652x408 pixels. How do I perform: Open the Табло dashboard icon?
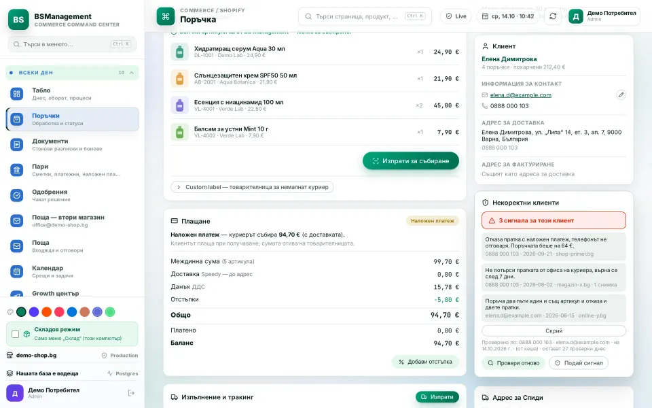tap(16, 94)
